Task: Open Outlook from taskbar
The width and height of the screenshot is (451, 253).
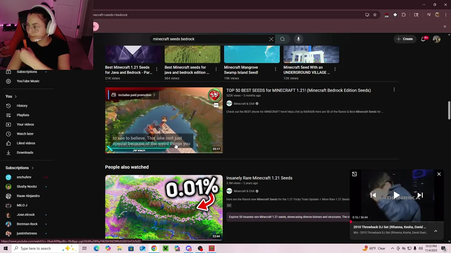Action: 142,248
